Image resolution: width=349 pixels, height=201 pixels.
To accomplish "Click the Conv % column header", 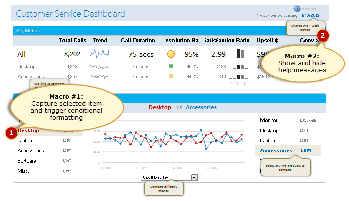I will [310, 41].
